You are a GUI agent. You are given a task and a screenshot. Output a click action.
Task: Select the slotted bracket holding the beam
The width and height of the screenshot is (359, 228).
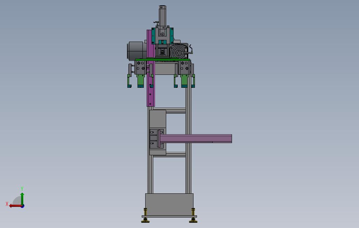[157, 139]
